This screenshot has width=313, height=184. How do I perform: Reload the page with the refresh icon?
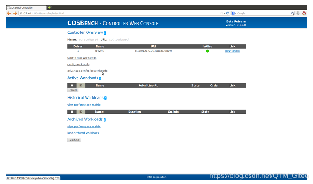click(228, 14)
